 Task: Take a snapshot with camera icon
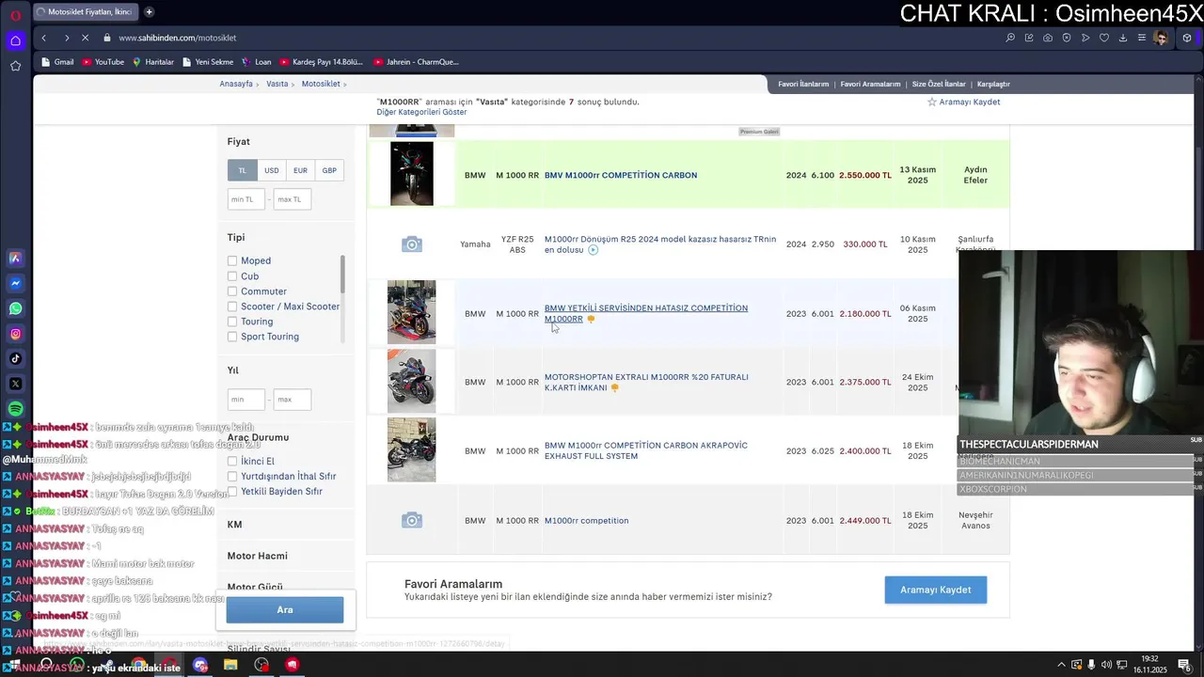(x=1048, y=38)
